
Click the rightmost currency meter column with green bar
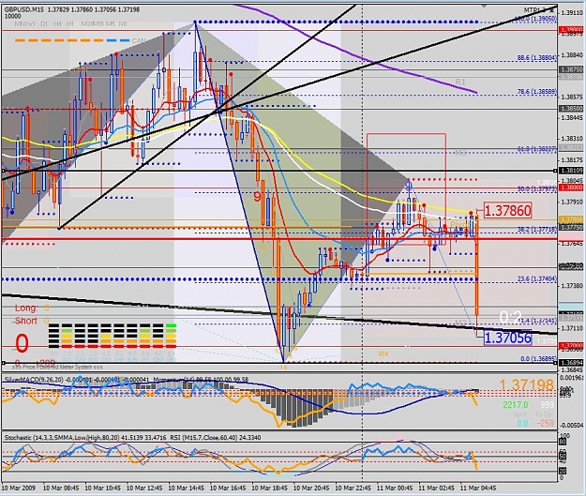point(171,336)
